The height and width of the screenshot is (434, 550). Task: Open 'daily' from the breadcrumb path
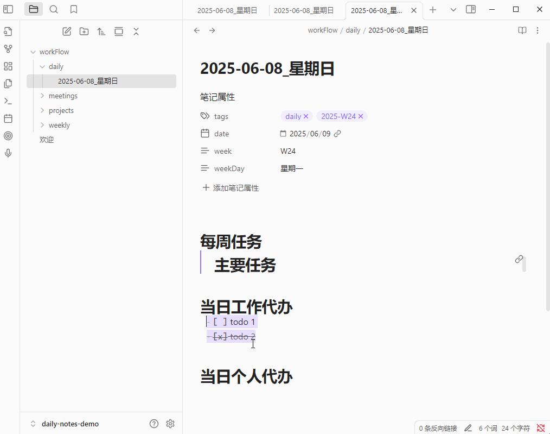tap(353, 30)
